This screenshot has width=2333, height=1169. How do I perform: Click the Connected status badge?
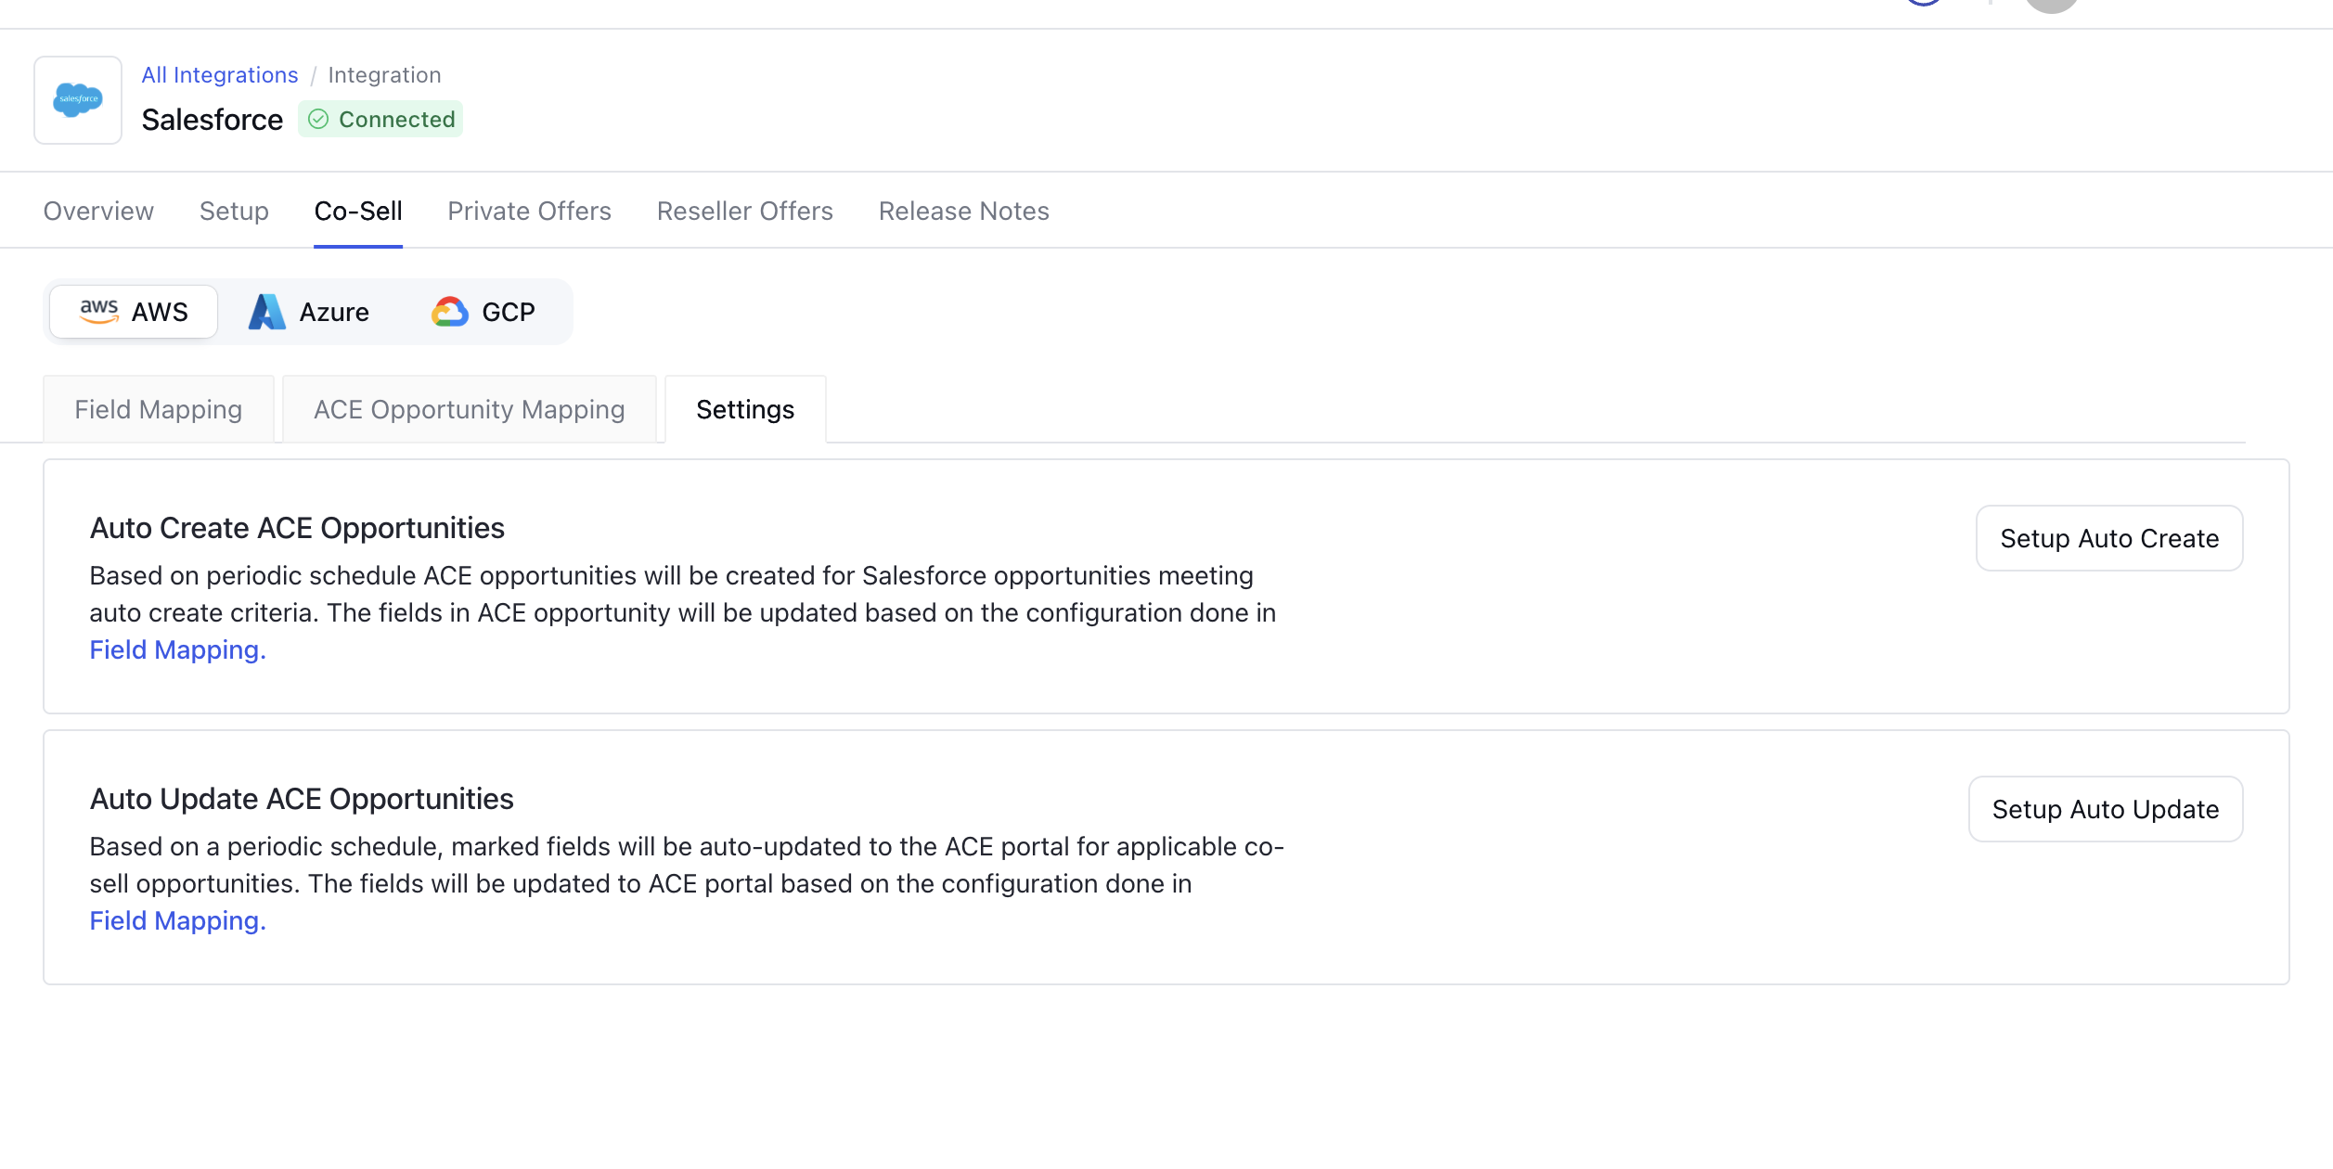380,119
